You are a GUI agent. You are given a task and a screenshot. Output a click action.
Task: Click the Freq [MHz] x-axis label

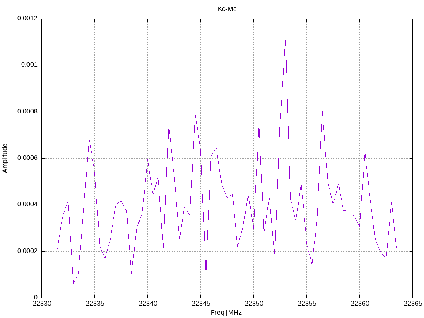(227, 313)
